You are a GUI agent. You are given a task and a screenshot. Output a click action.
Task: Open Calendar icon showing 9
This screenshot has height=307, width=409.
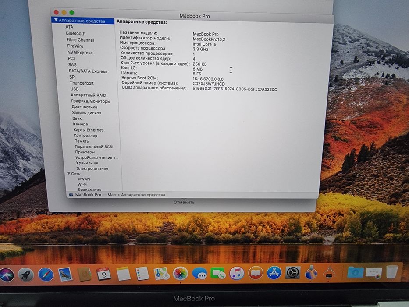103,274
